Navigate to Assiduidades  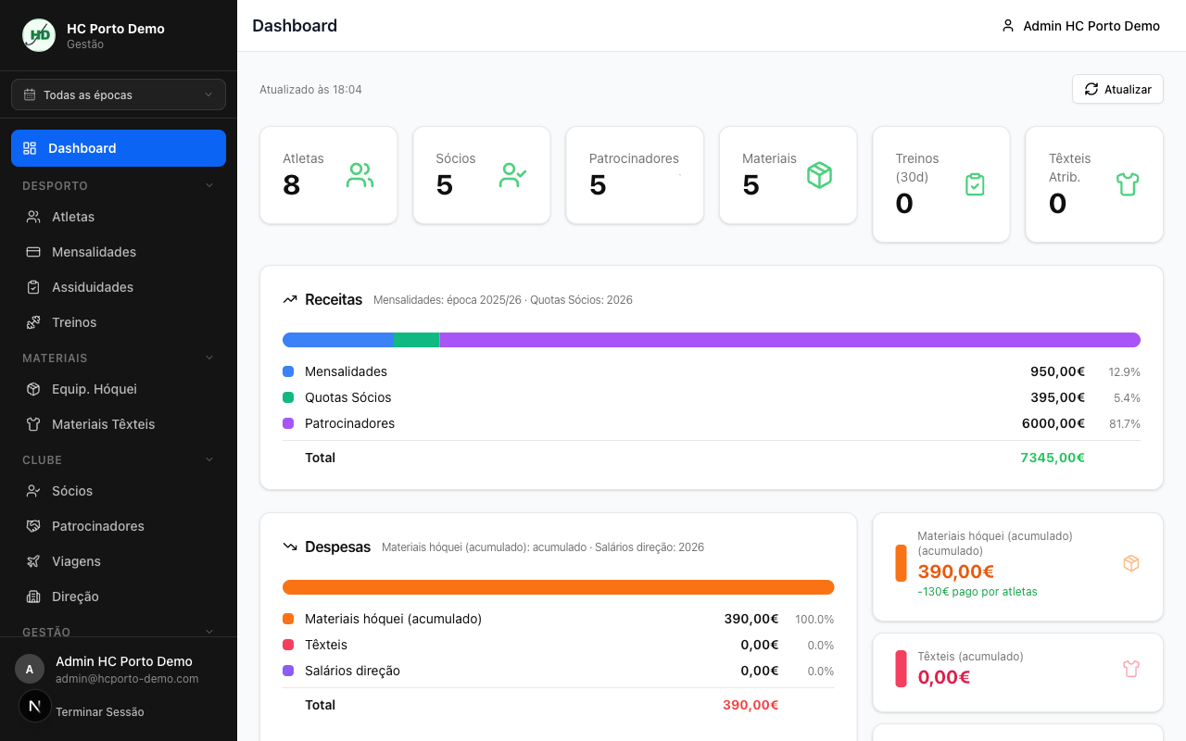coord(119,287)
